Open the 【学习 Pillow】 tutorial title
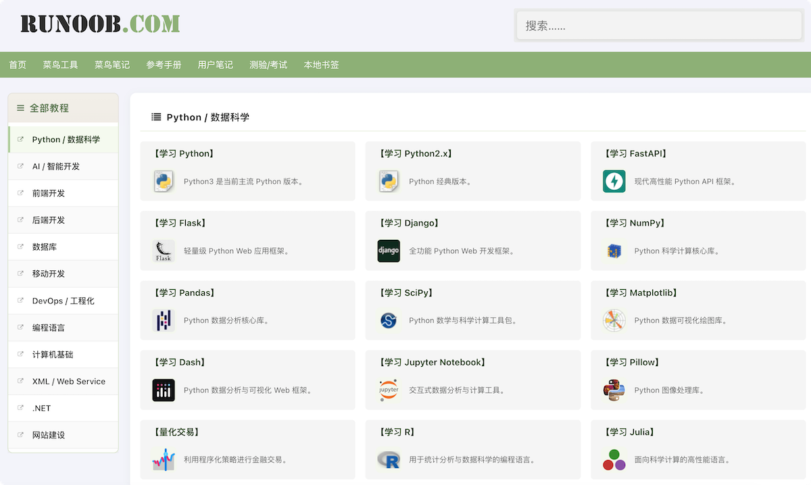811x485 pixels. [632, 362]
